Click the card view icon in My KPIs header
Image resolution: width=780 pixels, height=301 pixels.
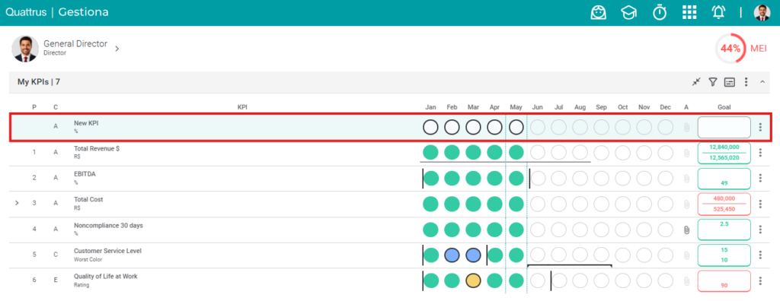coord(729,82)
